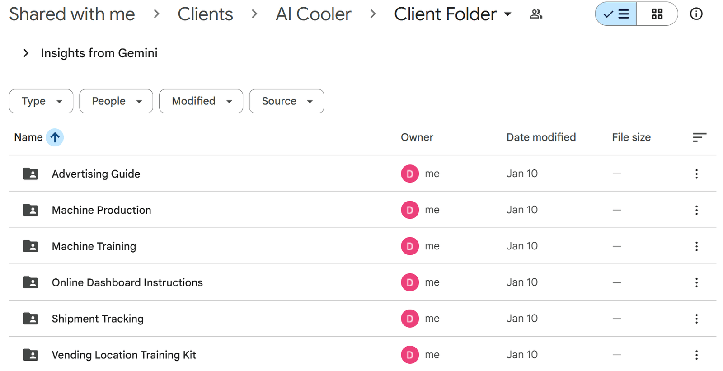This screenshot has width=723, height=371.
Task: Expand Insights from Gemini section
Action: 26,53
